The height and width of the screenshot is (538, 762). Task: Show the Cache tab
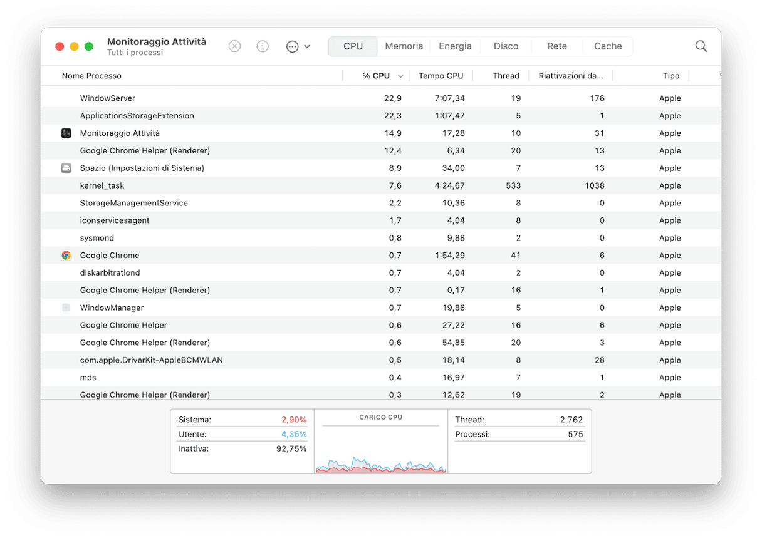coord(608,46)
